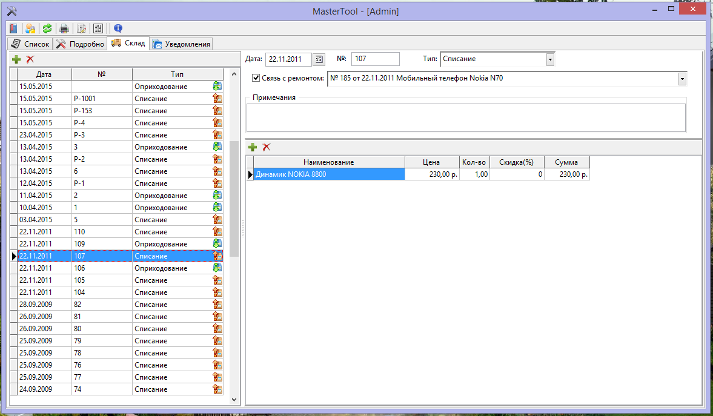Open the calendar picker beside Дата field
713x416 pixels.
319,59
